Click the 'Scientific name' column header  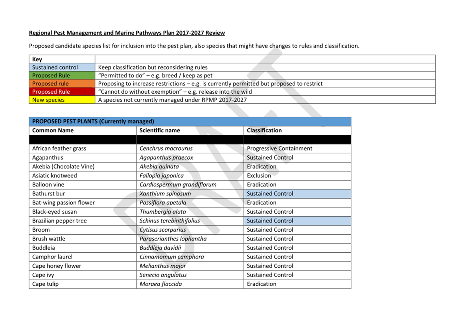click(190, 130)
